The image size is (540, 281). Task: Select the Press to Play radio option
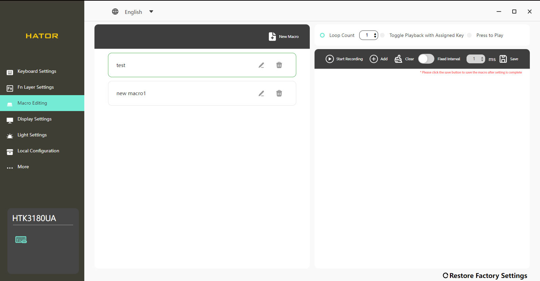pos(469,35)
